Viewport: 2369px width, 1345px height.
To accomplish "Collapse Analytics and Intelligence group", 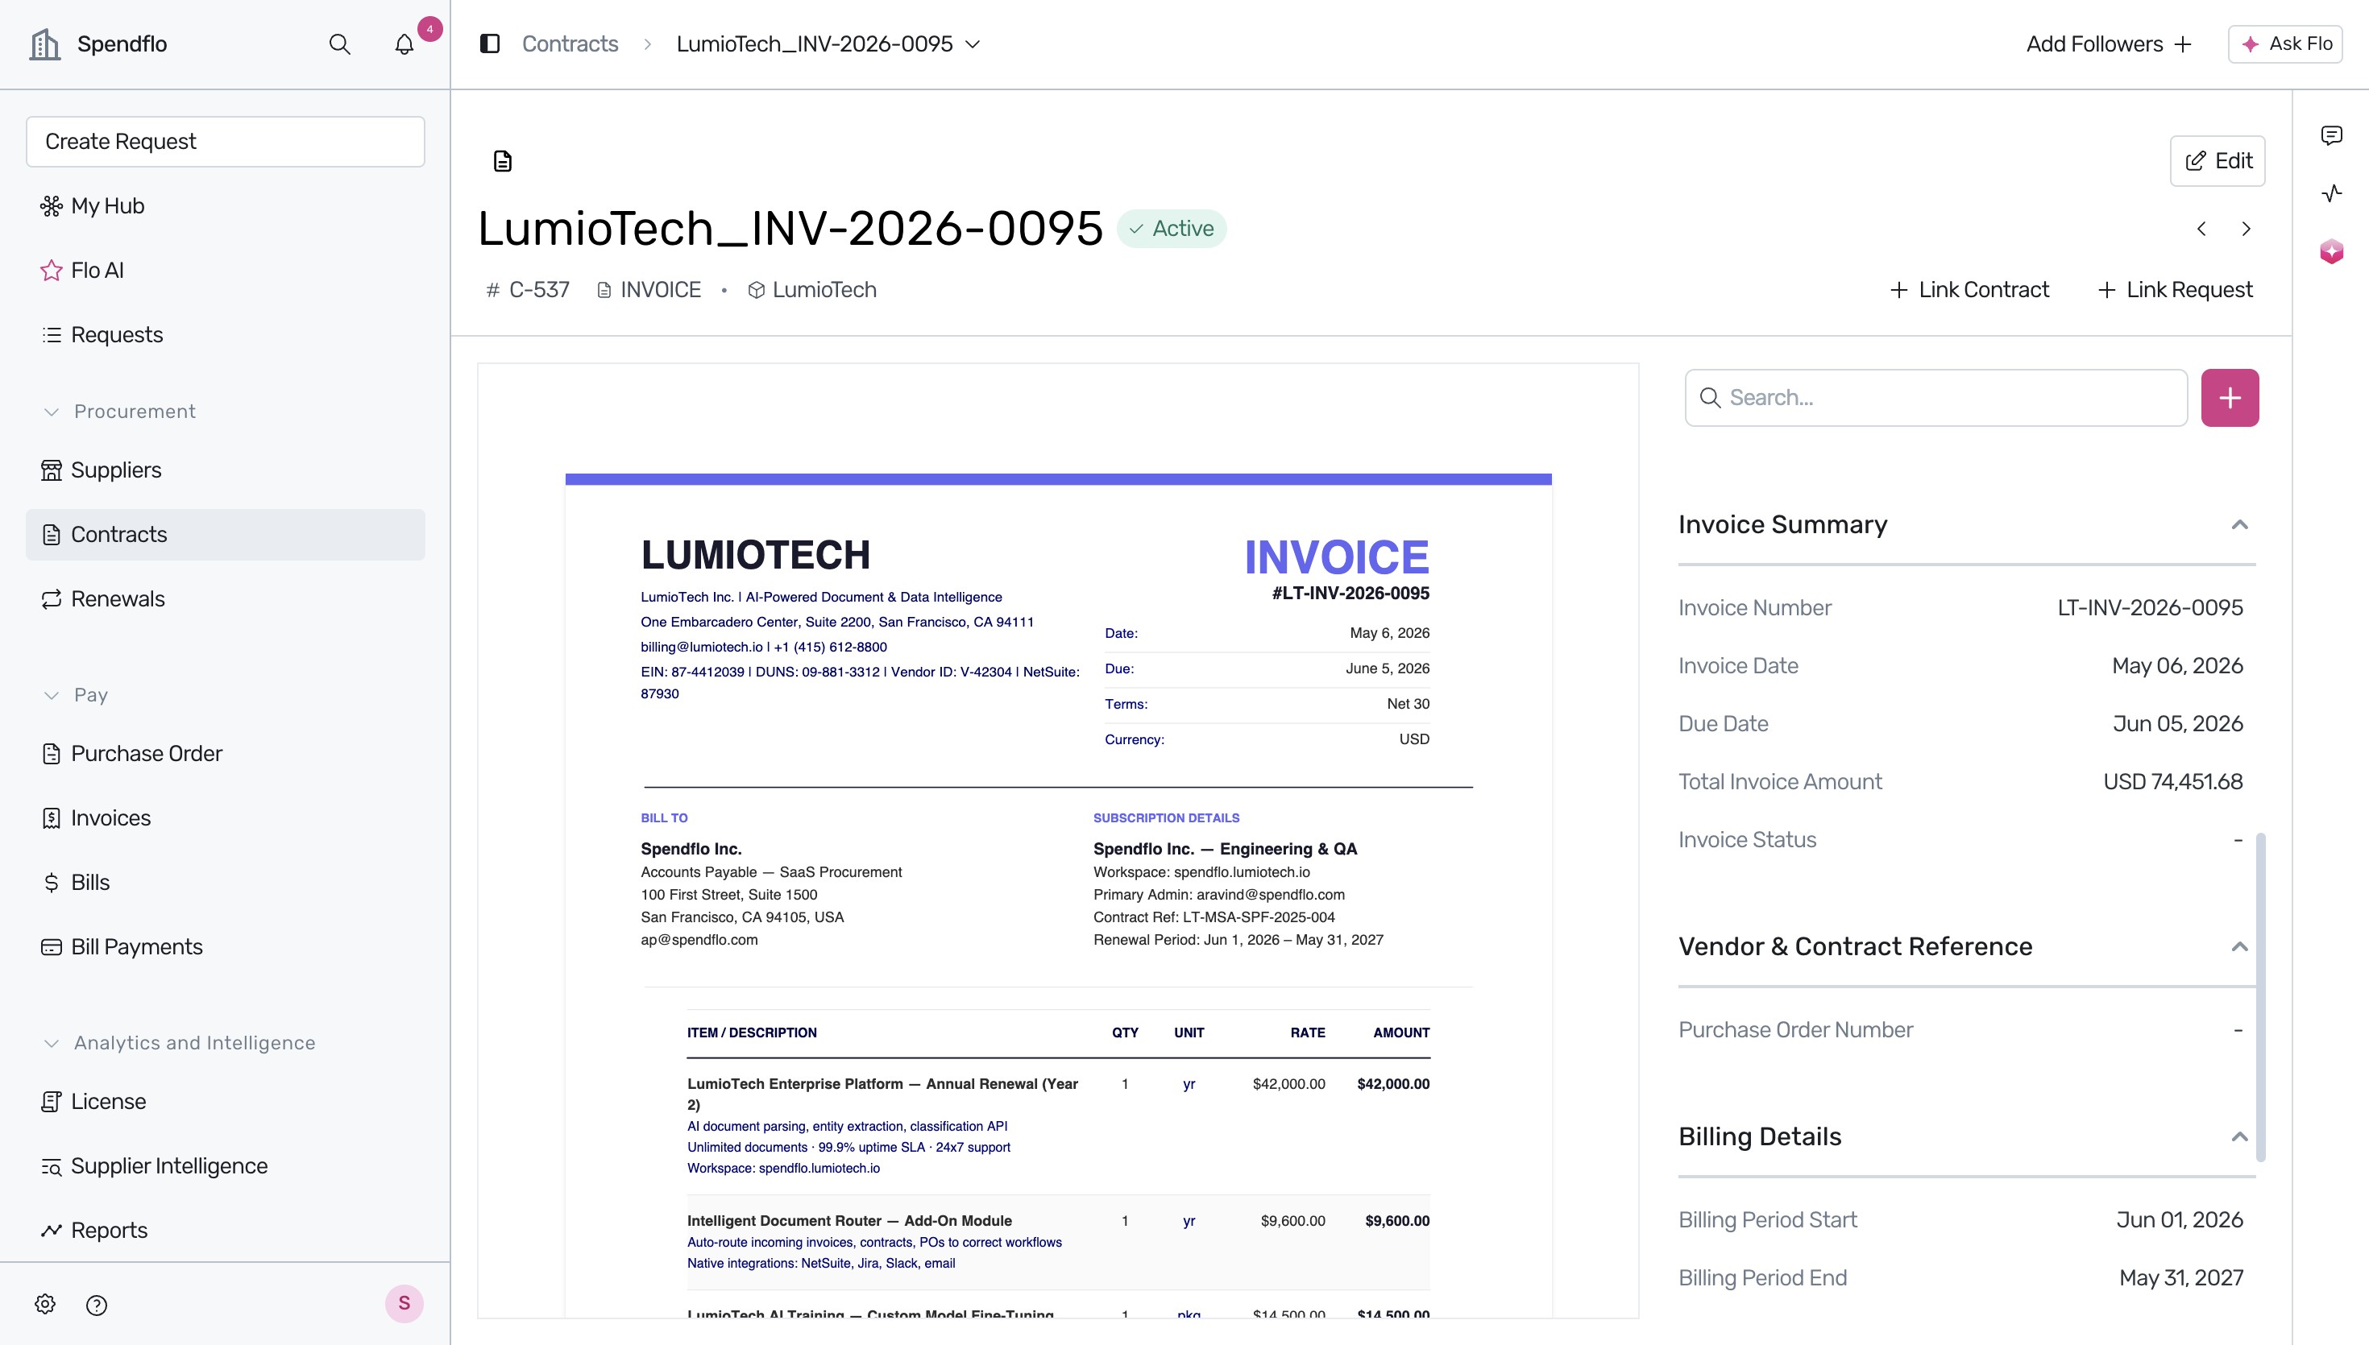I will 180,1043.
